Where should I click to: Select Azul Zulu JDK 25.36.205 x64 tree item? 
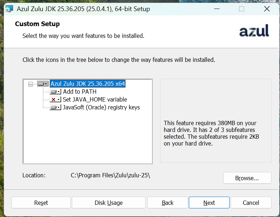88,84
